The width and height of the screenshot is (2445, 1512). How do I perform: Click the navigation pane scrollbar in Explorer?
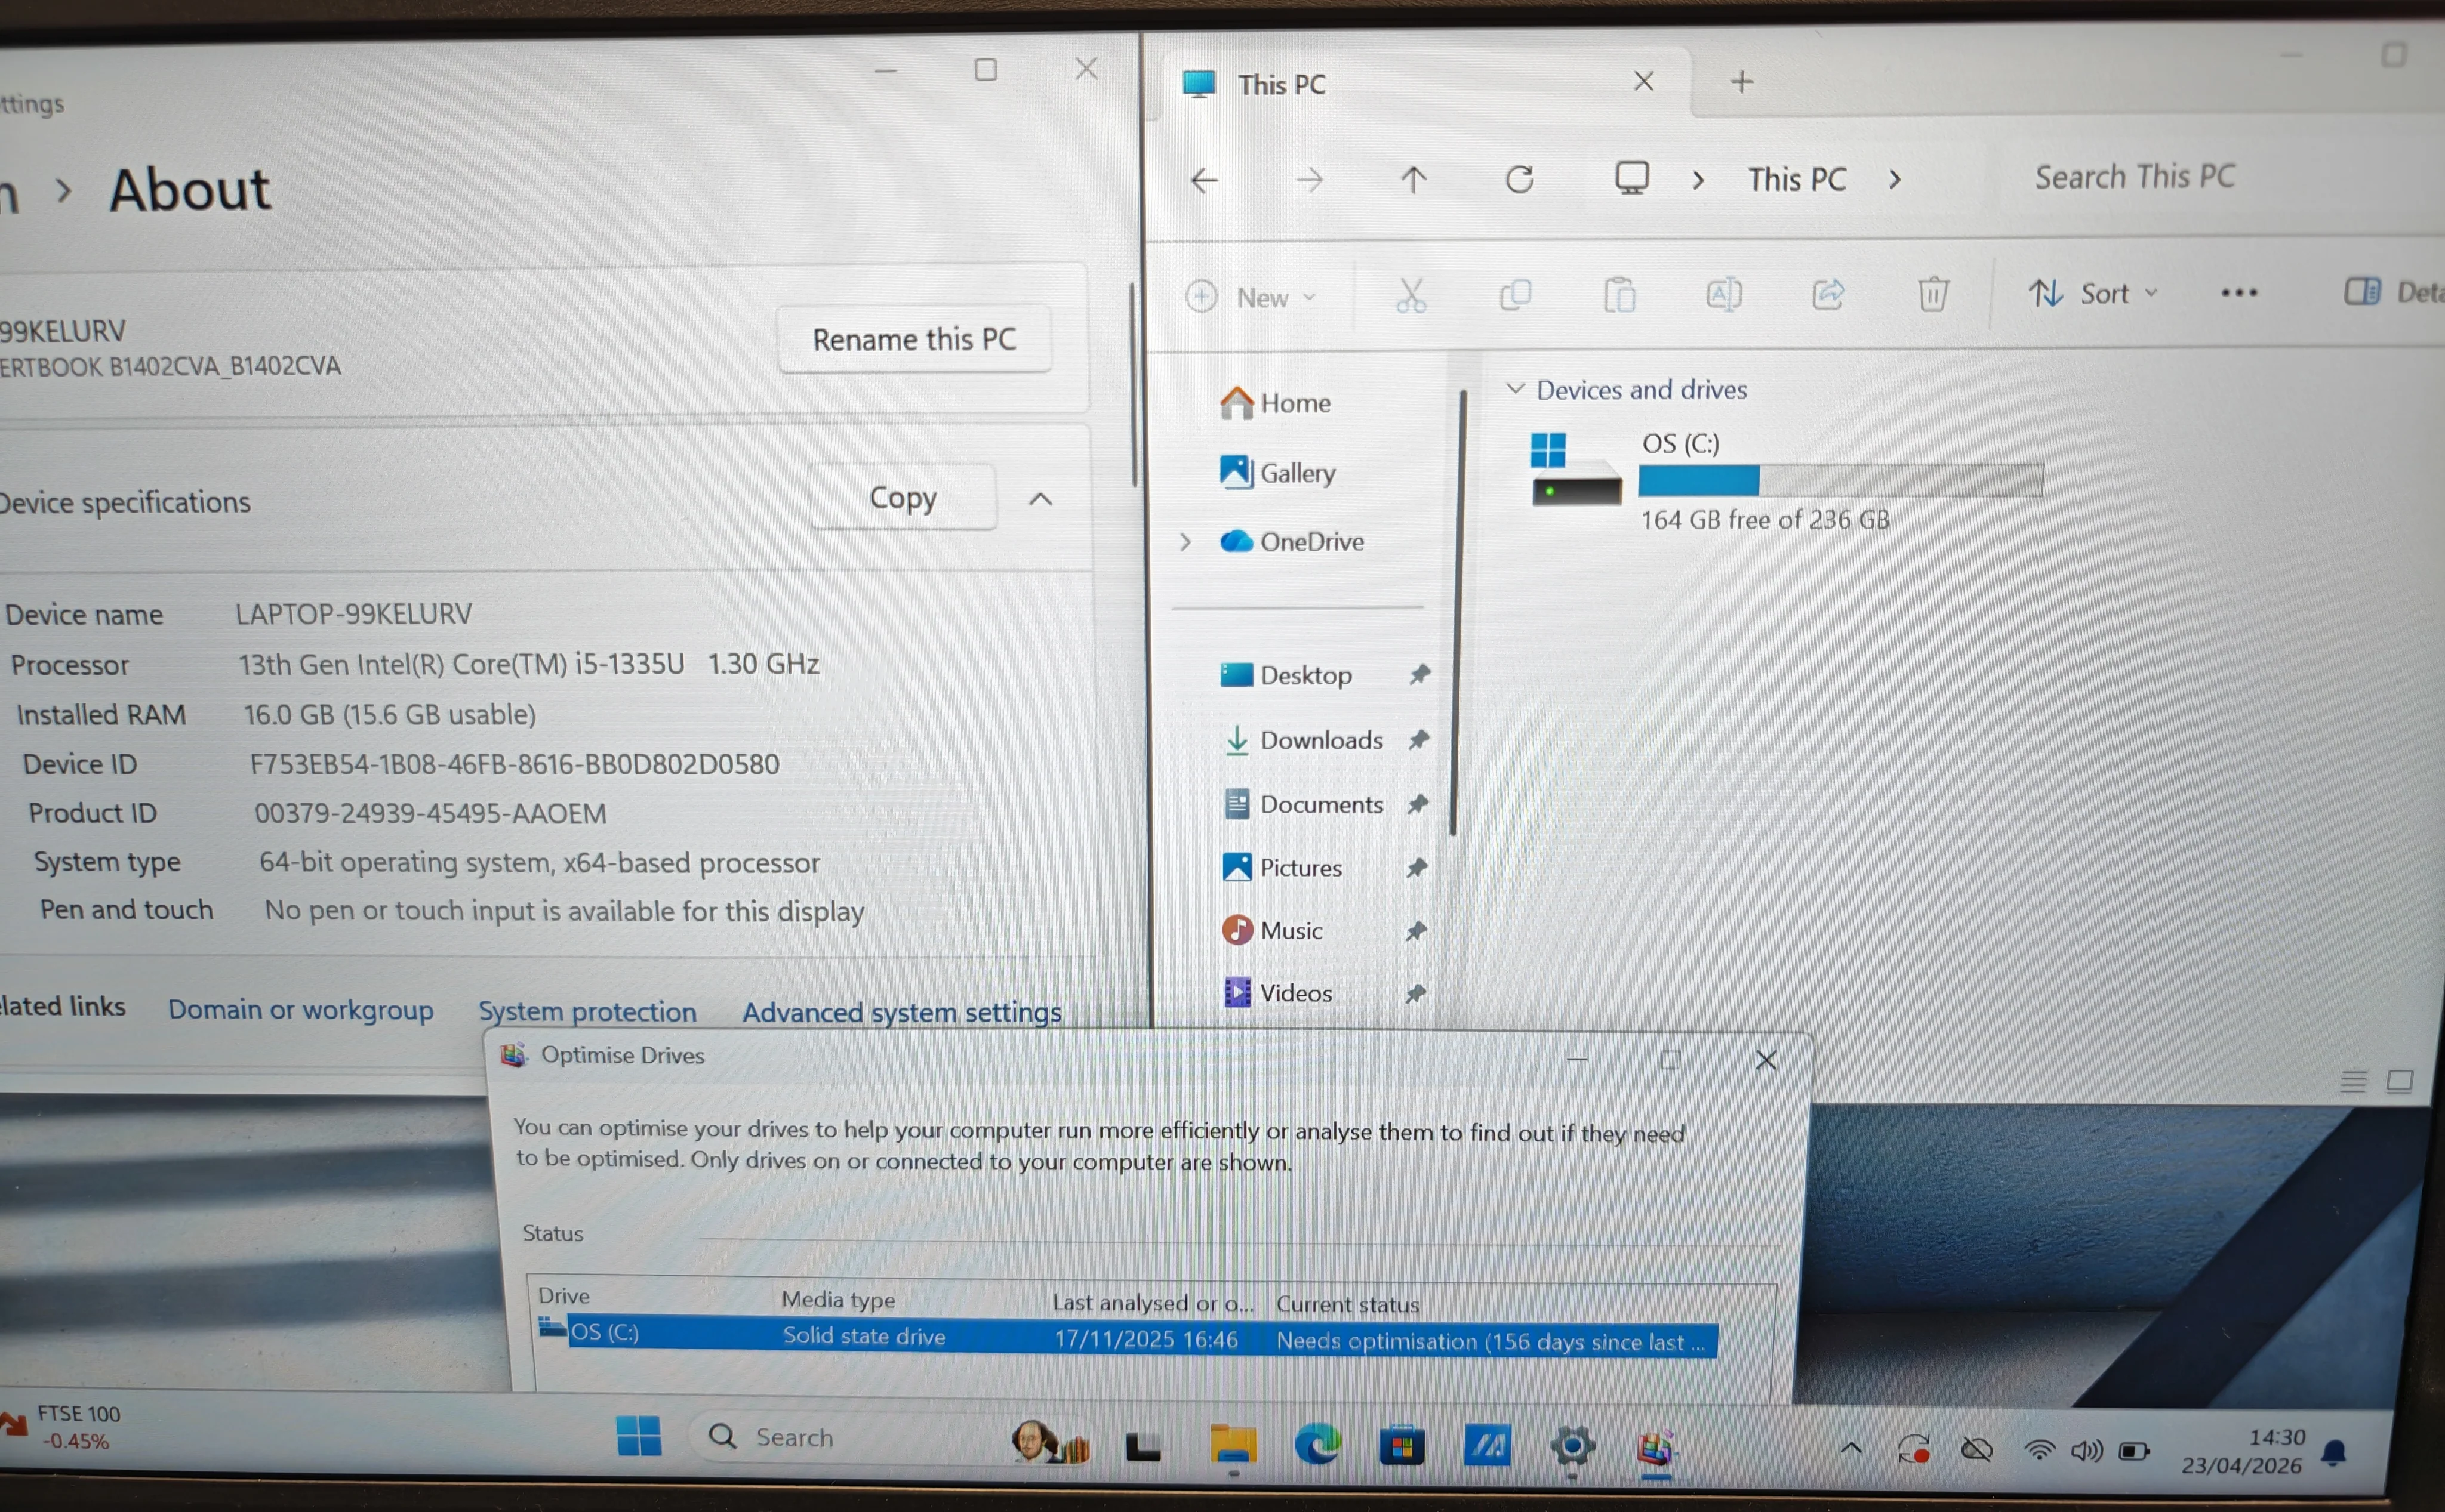coord(1458,612)
